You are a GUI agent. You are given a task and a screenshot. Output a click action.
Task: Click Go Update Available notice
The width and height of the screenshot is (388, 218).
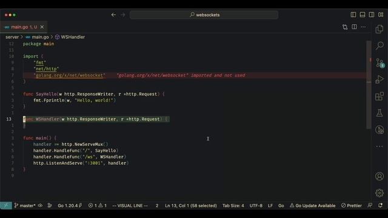tap(313, 206)
